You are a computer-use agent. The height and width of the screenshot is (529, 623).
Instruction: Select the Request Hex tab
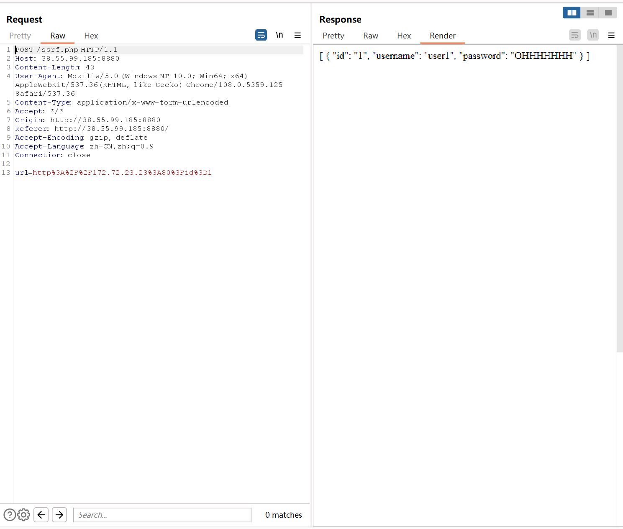click(x=91, y=36)
